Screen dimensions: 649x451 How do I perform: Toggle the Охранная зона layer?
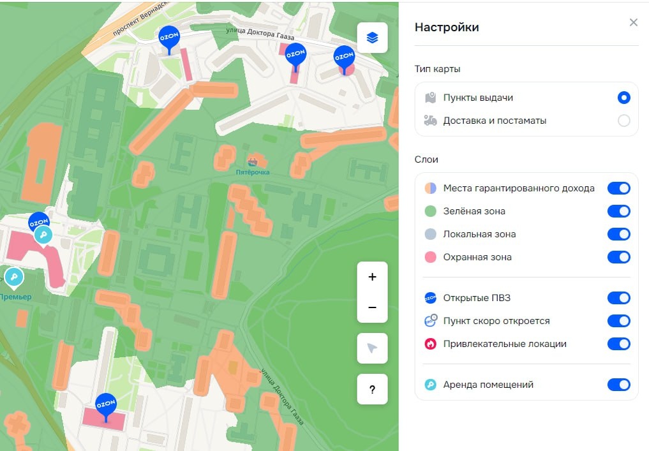pyautogui.click(x=619, y=257)
